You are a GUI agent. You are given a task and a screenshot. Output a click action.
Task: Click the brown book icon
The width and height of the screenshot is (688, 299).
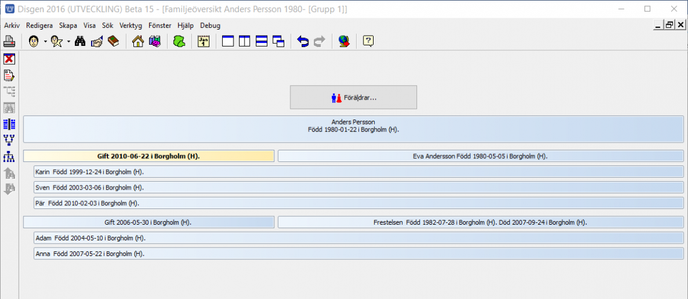click(x=113, y=42)
